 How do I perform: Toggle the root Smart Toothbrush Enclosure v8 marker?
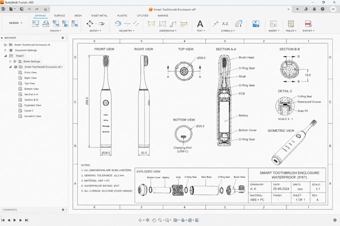pyautogui.click(x=5, y=45)
